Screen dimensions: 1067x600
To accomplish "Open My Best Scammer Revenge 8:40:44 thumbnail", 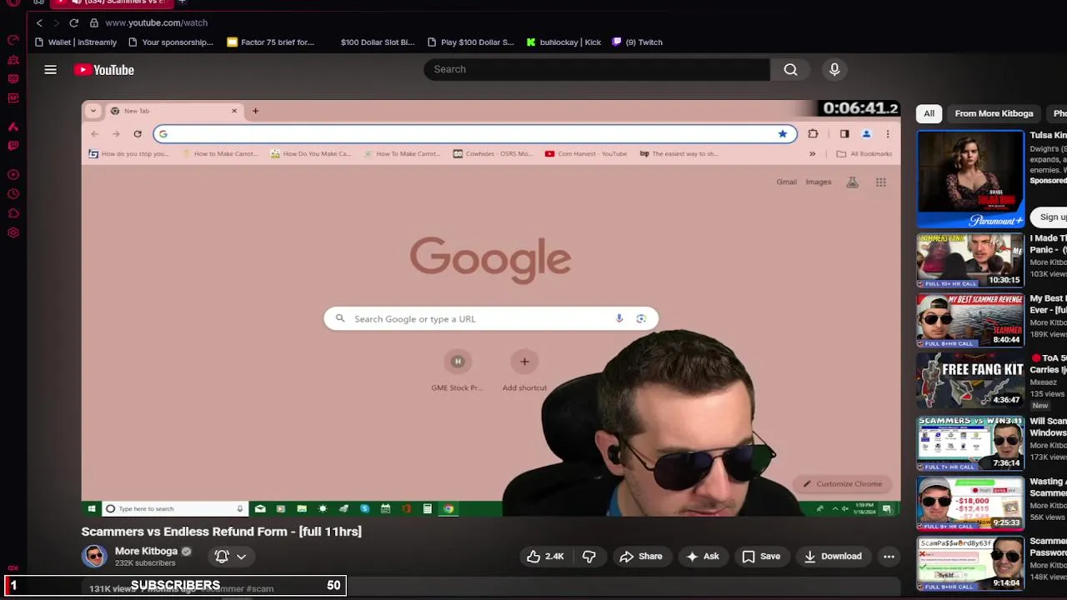I will click(970, 321).
